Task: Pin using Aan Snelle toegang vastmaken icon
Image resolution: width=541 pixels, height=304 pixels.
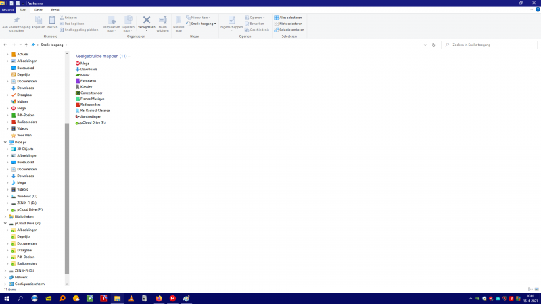Action: point(16,21)
